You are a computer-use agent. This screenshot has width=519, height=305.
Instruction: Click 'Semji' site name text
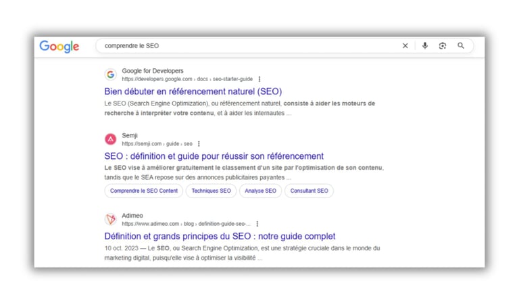pyautogui.click(x=130, y=135)
